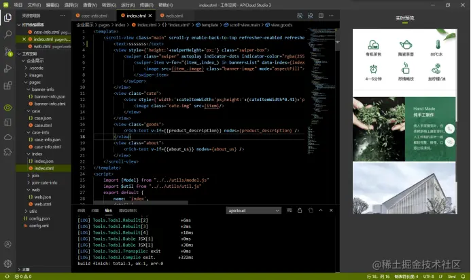Screen dimensions: 471x280
Task: Click the building photo in the preview
Action: [404, 188]
